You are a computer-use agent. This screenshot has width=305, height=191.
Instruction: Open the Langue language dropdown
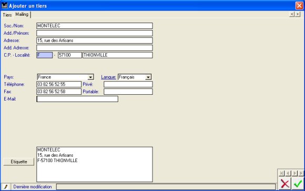(x=148, y=77)
